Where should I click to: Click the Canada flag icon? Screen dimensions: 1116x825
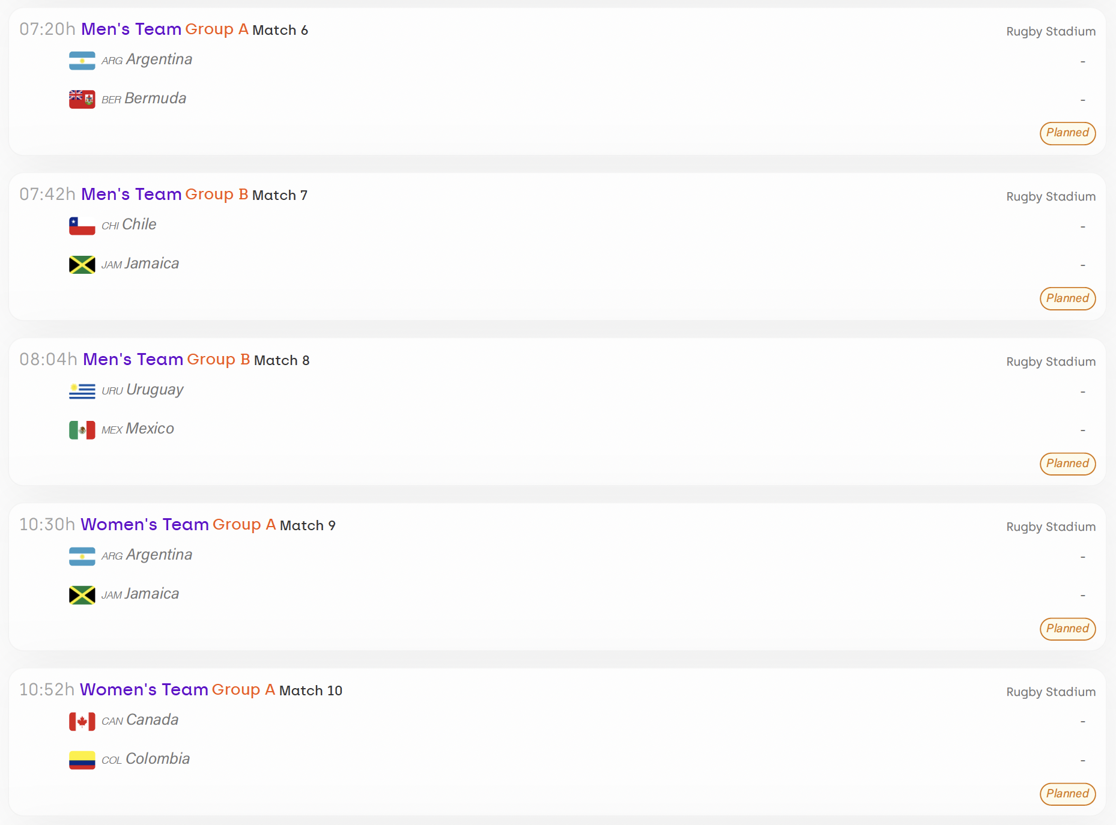82,721
